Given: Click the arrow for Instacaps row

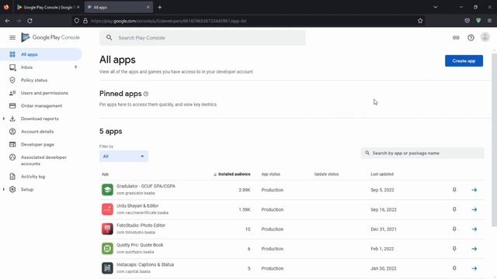Looking at the screenshot, I should click(x=474, y=268).
